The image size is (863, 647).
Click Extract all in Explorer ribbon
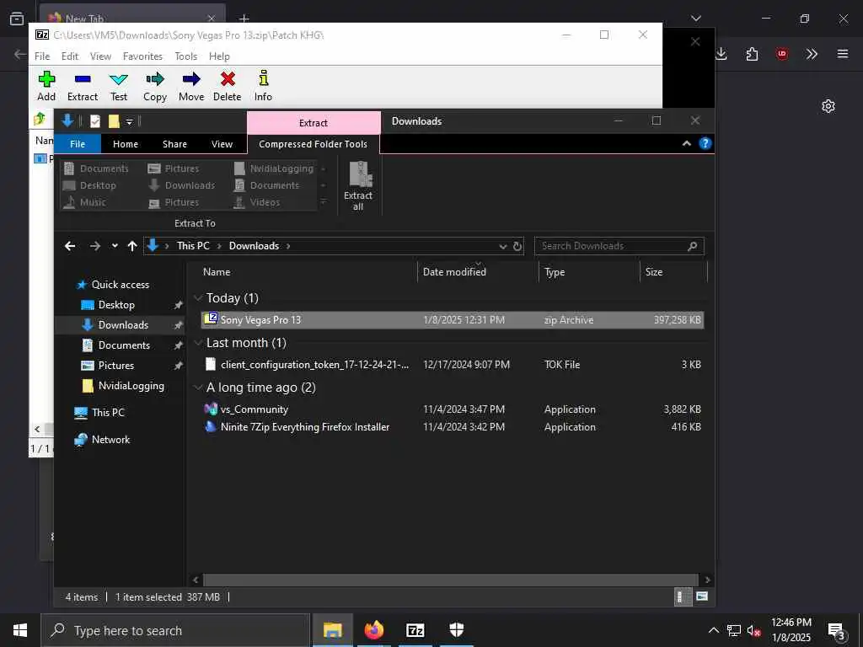tap(358, 186)
